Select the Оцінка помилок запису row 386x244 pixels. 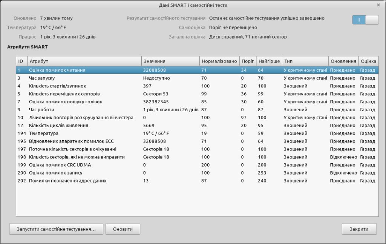pyautogui.click(x=197, y=173)
